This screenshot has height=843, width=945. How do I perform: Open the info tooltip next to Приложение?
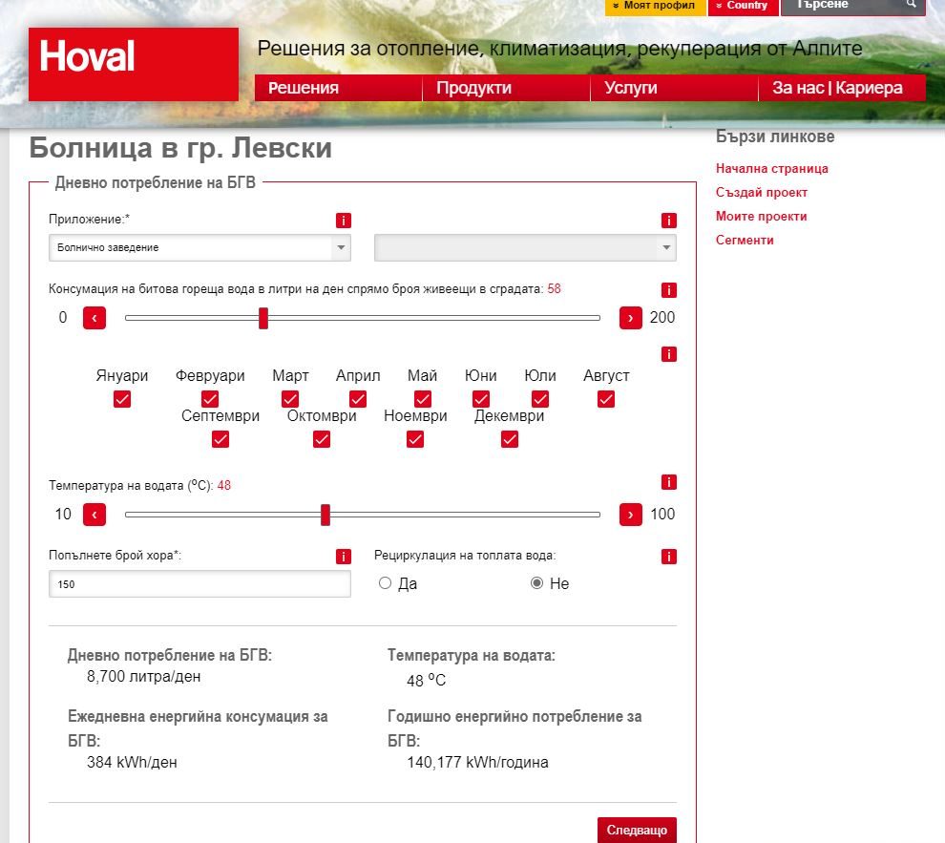click(343, 220)
